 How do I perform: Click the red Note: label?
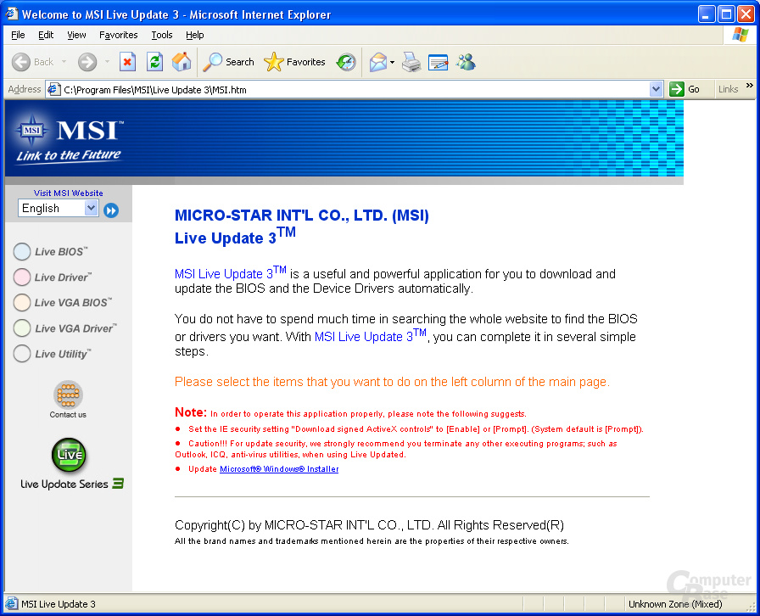coord(191,412)
